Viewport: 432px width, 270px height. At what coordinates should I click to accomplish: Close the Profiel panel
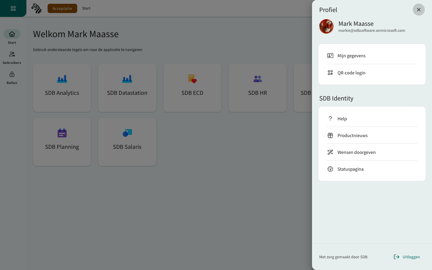pyautogui.click(x=419, y=10)
